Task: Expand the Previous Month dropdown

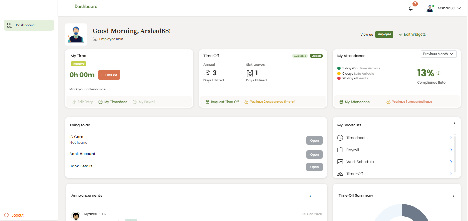Action: coord(438,54)
